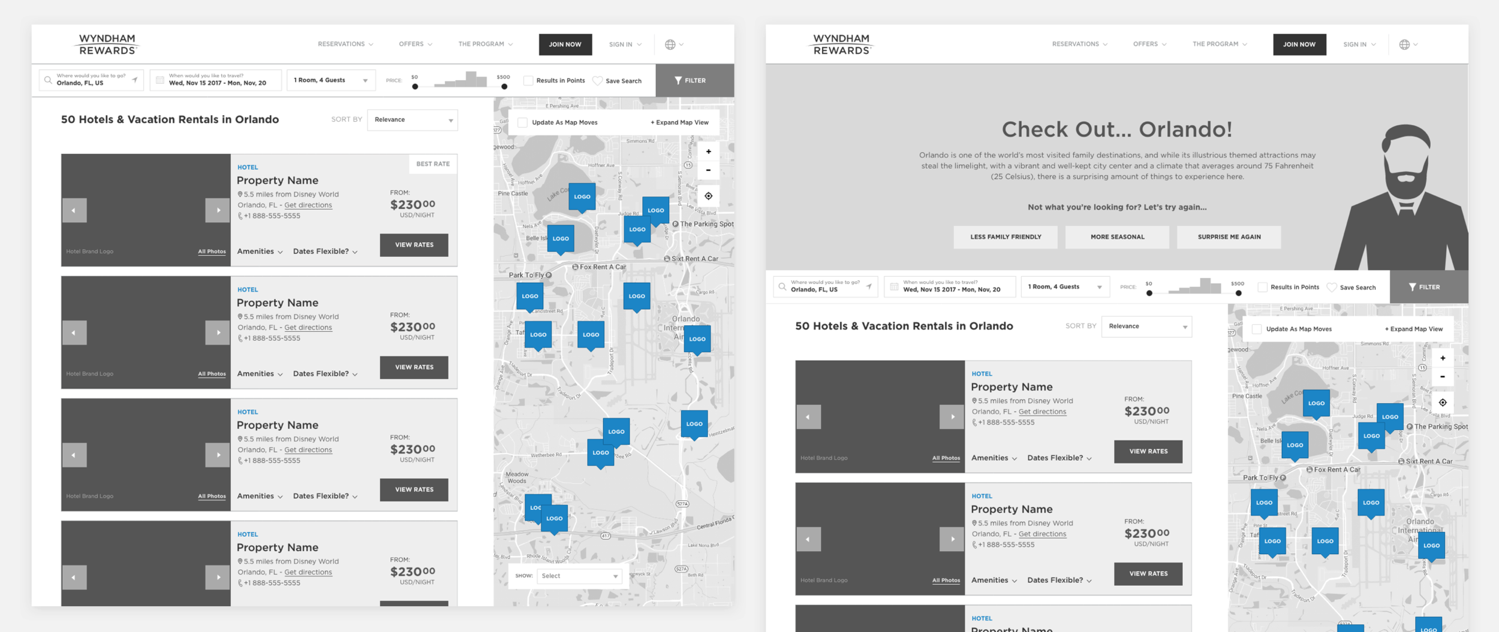Click Expand Map View on left map
Screen dimensions: 1499x632
(x=679, y=122)
